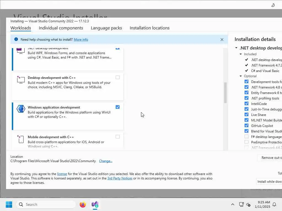The height and width of the screenshot is (211, 282).
Task: Click the C# and Visual Basic included item
Action: tap(265, 71)
